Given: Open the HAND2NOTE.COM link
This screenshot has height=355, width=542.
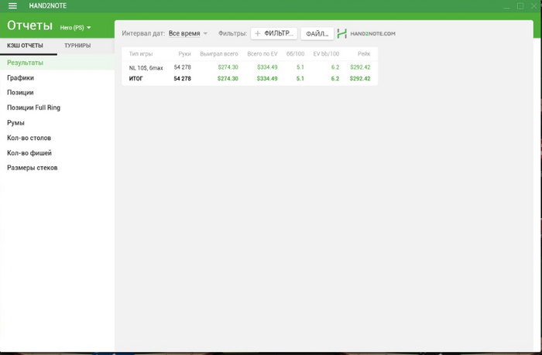Looking at the screenshot, I should coord(372,34).
